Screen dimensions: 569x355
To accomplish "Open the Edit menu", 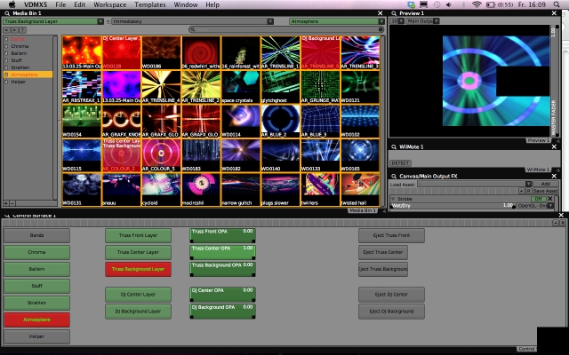I will point(79,4).
